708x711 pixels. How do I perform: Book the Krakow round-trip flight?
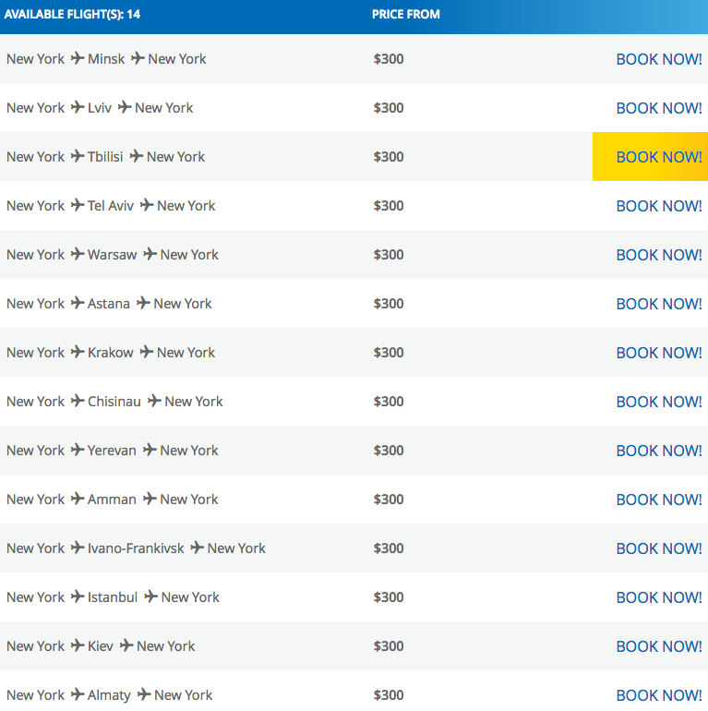click(x=658, y=353)
